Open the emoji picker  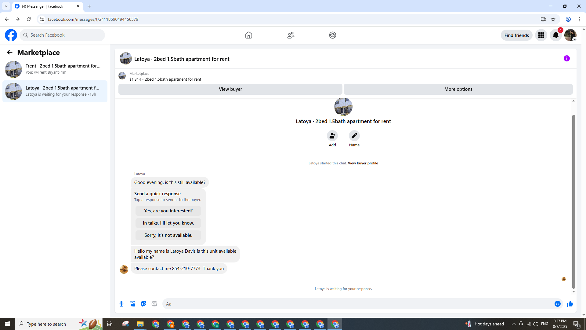click(557, 304)
